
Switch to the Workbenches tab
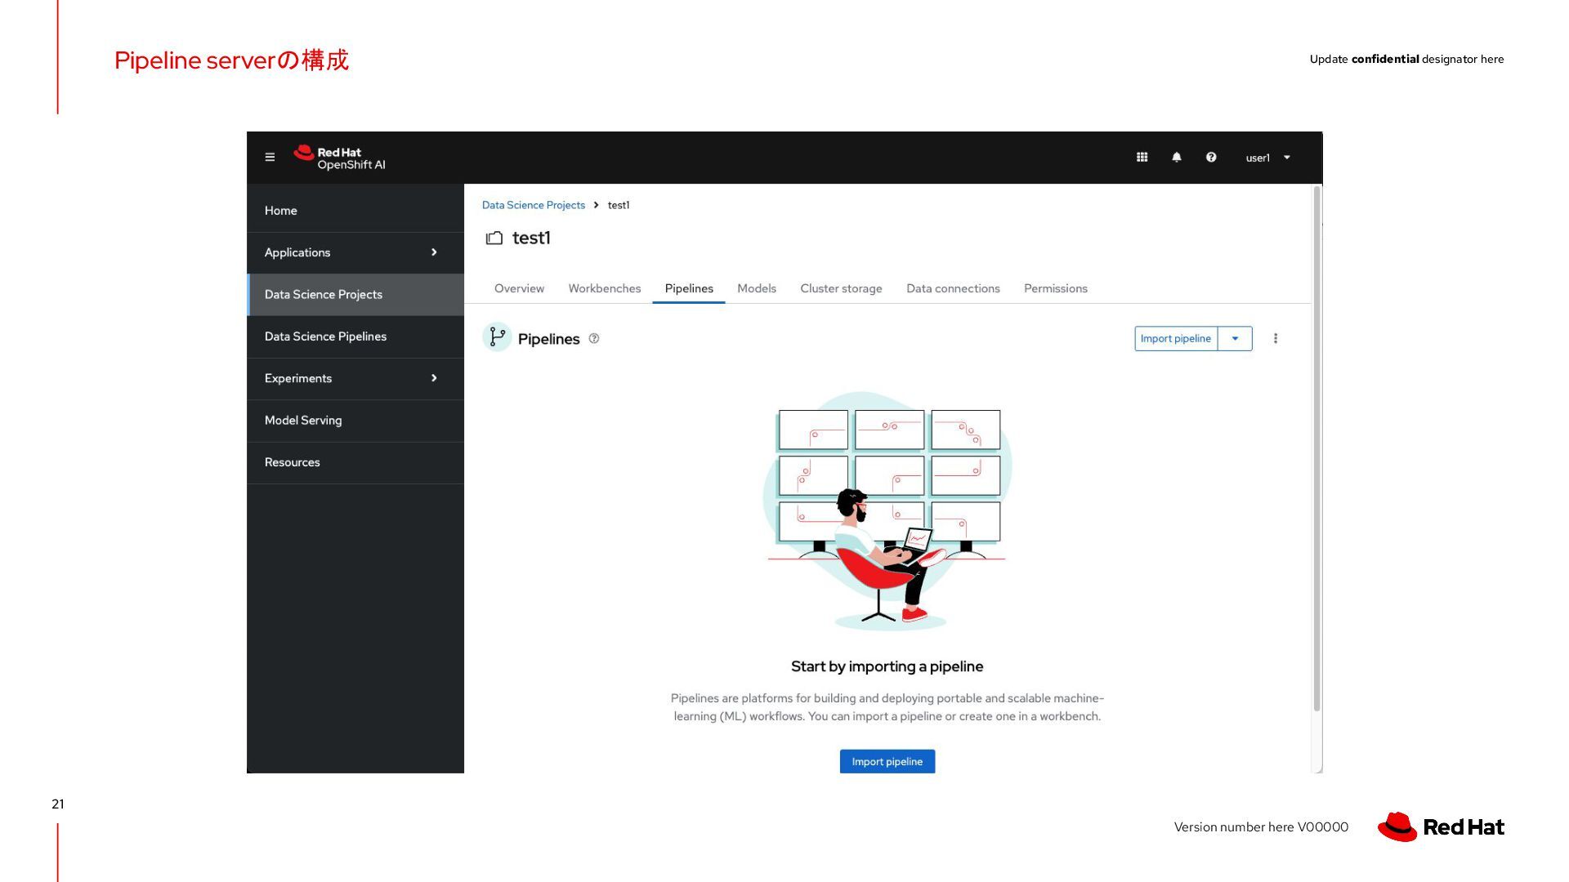(605, 288)
